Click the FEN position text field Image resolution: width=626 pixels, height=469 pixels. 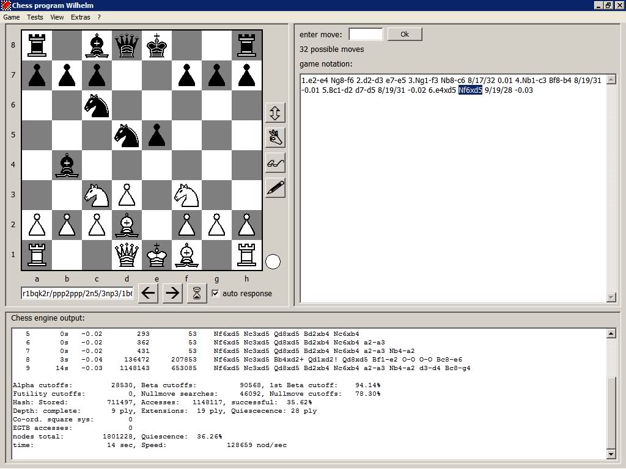pos(77,294)
